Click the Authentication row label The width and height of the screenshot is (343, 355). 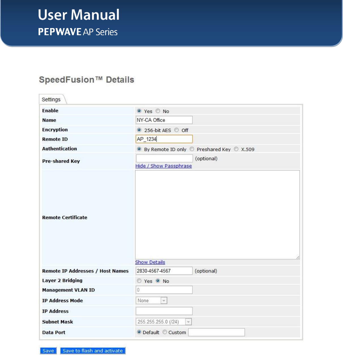60,149
